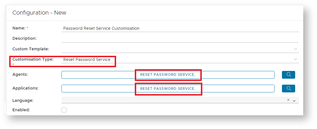Click the Reset Password Service tag in Applications
This screenshot has height=129, width=317.
pos(168,88)
